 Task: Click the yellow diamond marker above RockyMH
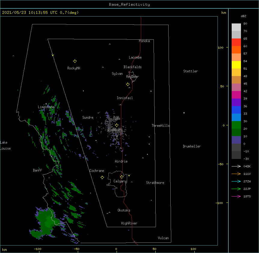tap(75, 61)
